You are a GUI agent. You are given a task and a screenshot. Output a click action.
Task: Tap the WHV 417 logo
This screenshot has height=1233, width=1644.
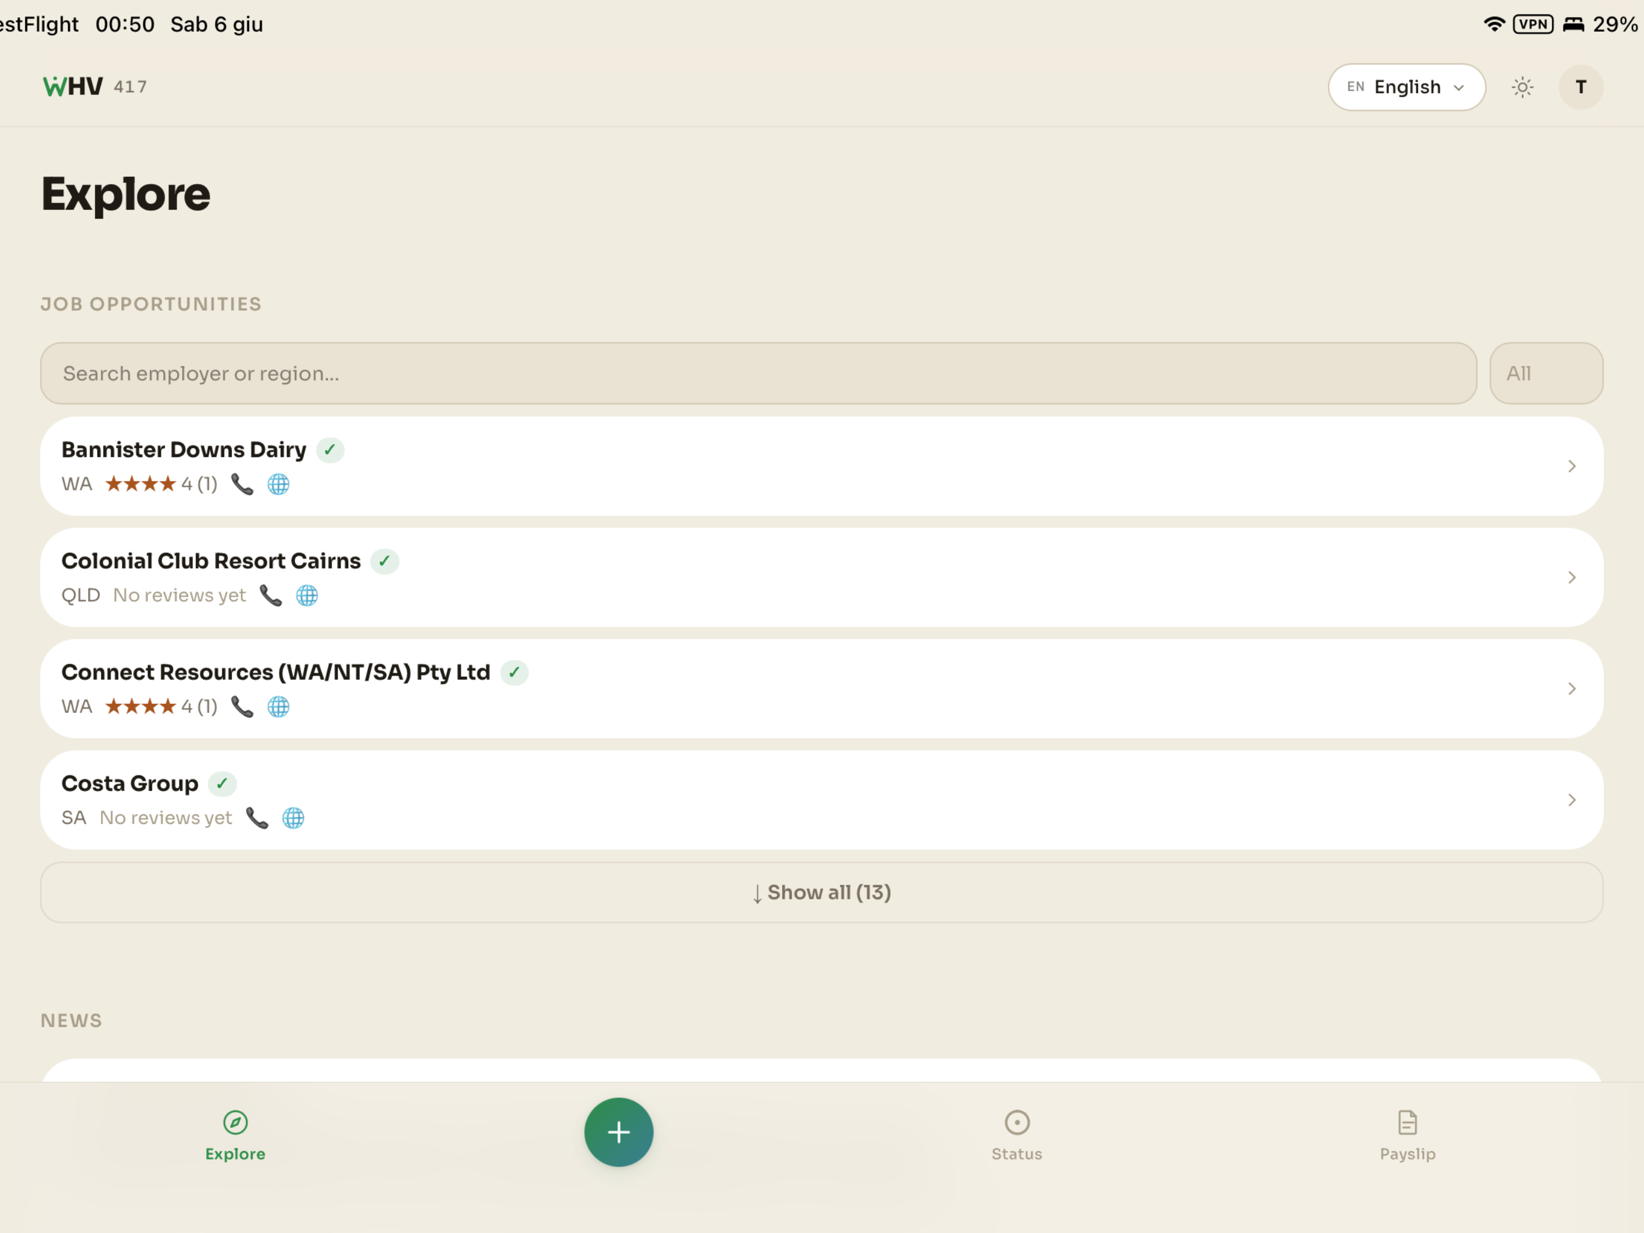(94, 87)
